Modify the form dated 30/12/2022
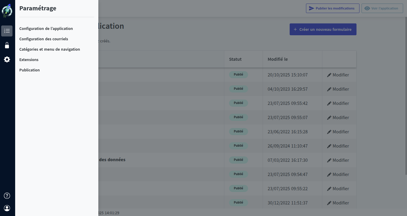 [338, 203]
